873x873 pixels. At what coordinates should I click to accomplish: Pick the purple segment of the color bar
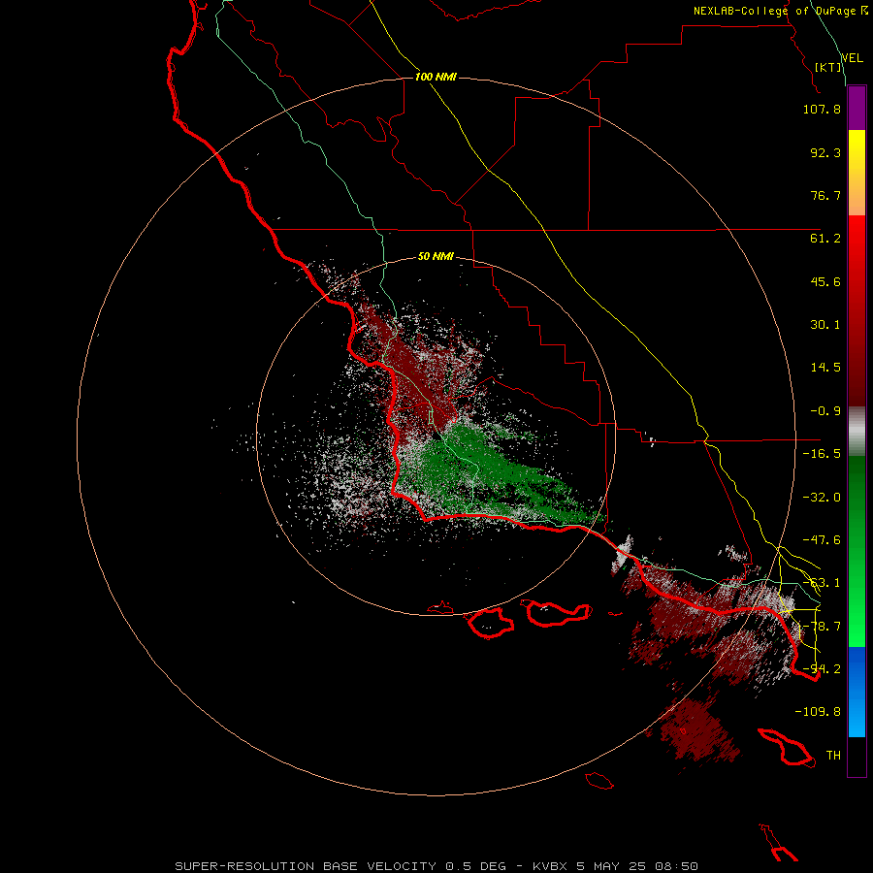pos(857,108)
